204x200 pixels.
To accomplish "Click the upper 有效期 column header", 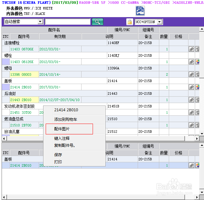I will click(x=60, y=36).
